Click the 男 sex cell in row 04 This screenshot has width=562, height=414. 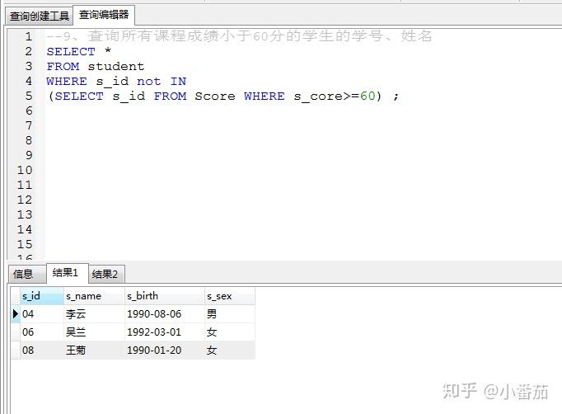click(230, 314)
